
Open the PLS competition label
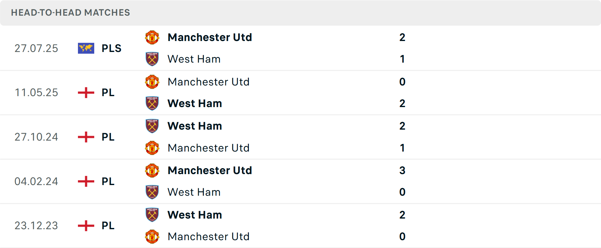tap(111, 48)
